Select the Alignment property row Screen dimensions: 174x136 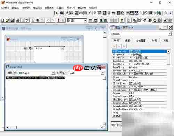pyautogui.click(x=140, y=55)
